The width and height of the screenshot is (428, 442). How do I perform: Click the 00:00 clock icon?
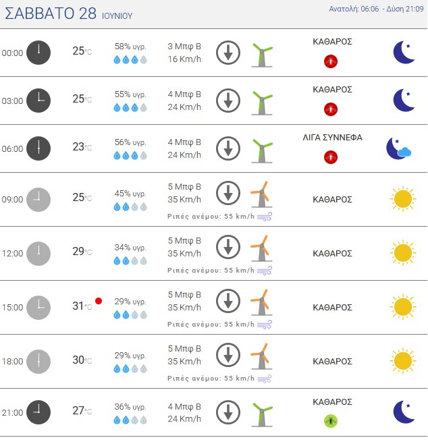[38, 53]
